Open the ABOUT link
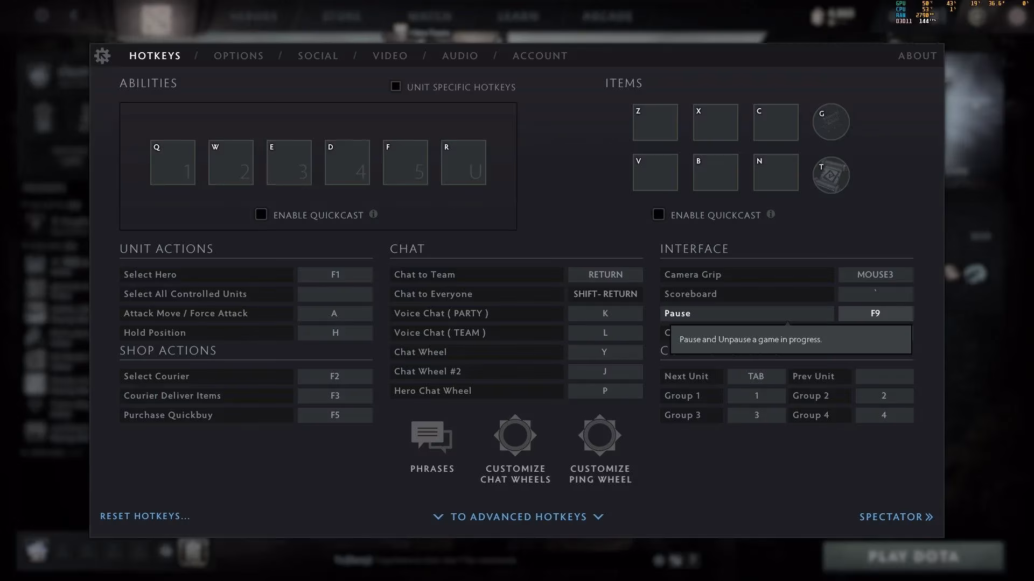This screenshot has width=1034, height=581. (917, 55)
